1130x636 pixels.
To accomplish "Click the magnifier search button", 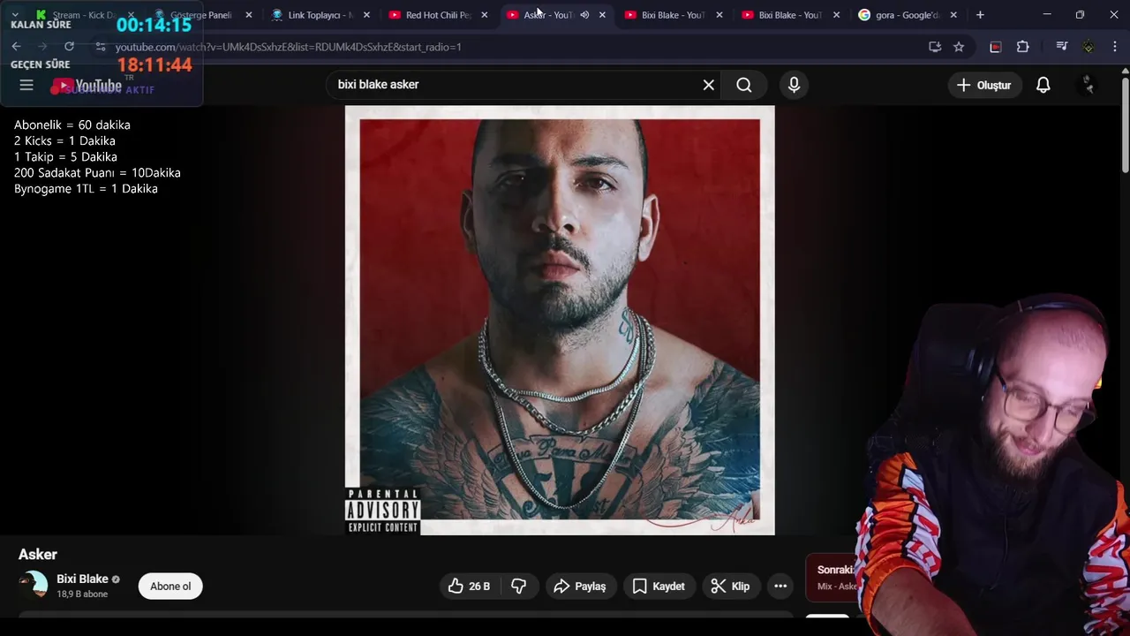I will pyautogui.click(x=744, y=85).
